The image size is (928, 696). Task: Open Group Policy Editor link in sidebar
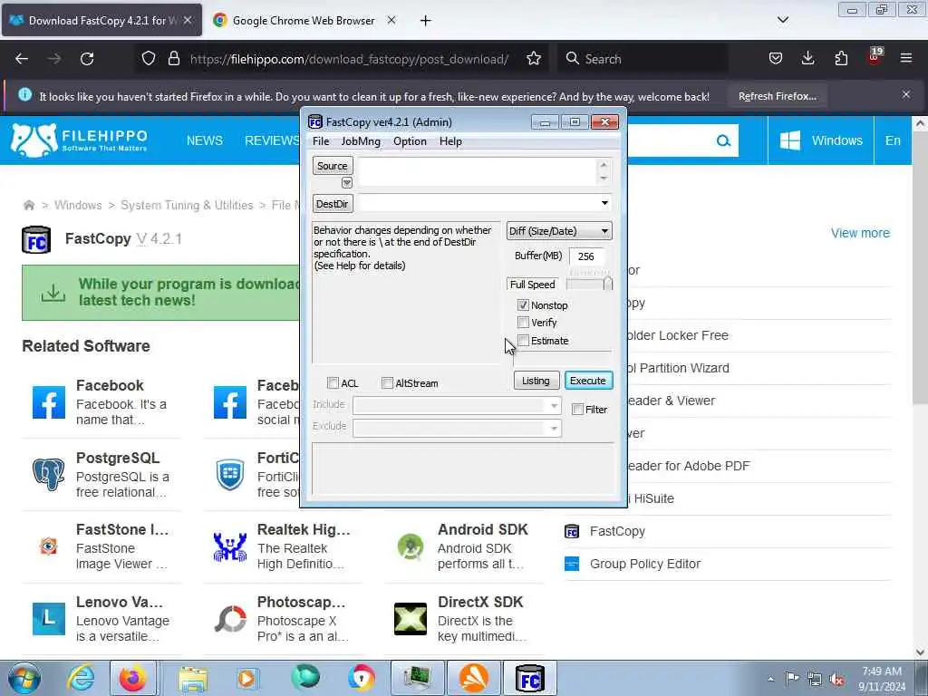click(x=645, y=564)
